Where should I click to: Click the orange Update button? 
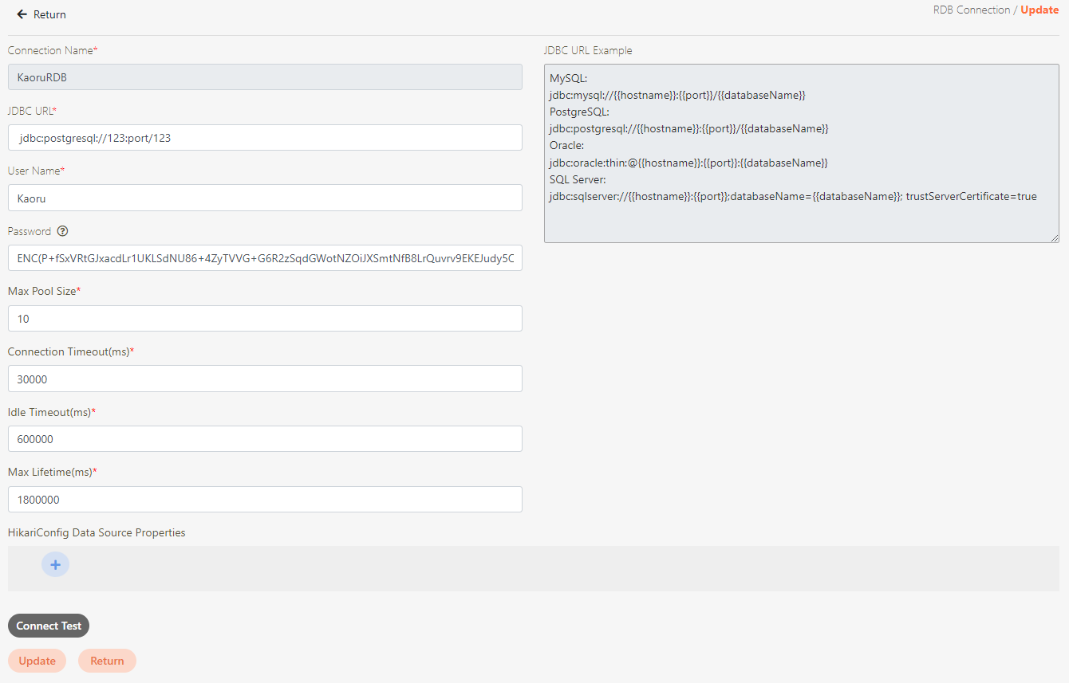coord(37,661)
